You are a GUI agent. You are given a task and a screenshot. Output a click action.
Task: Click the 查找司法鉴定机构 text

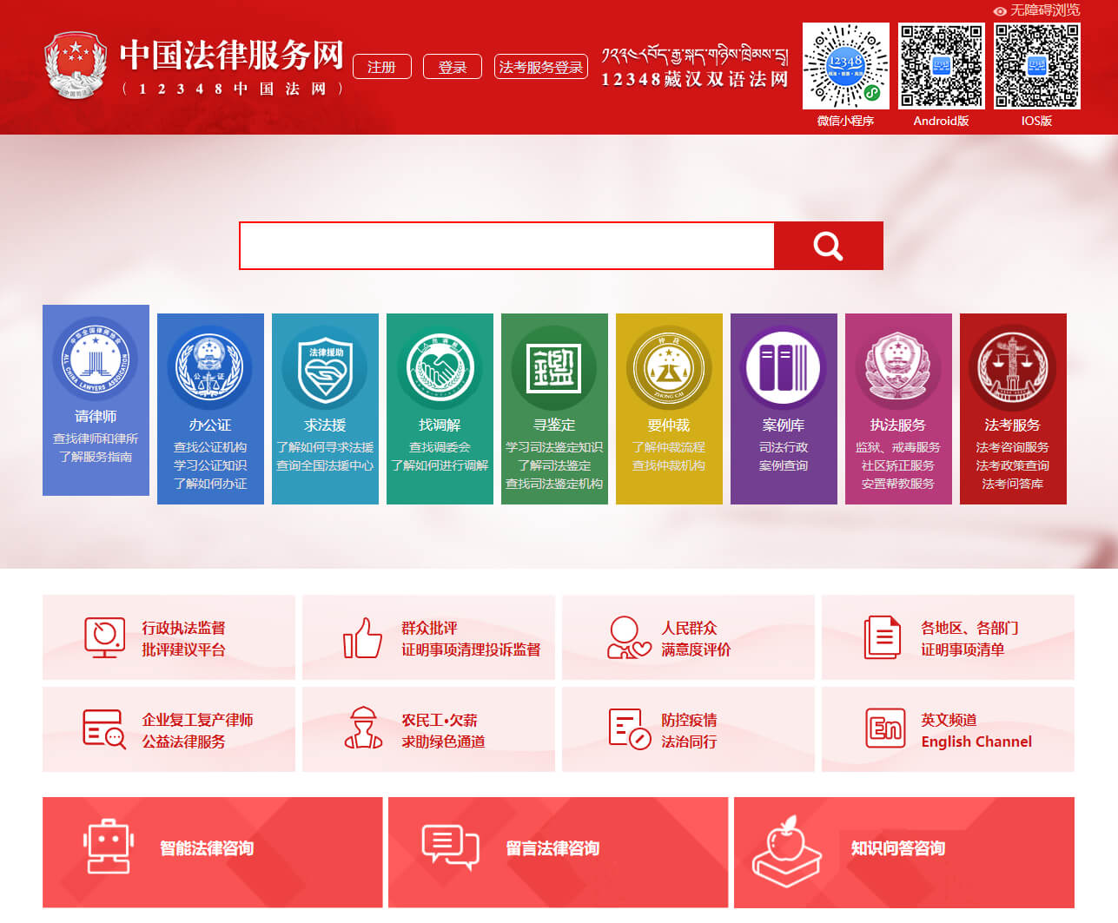point(554,484)
